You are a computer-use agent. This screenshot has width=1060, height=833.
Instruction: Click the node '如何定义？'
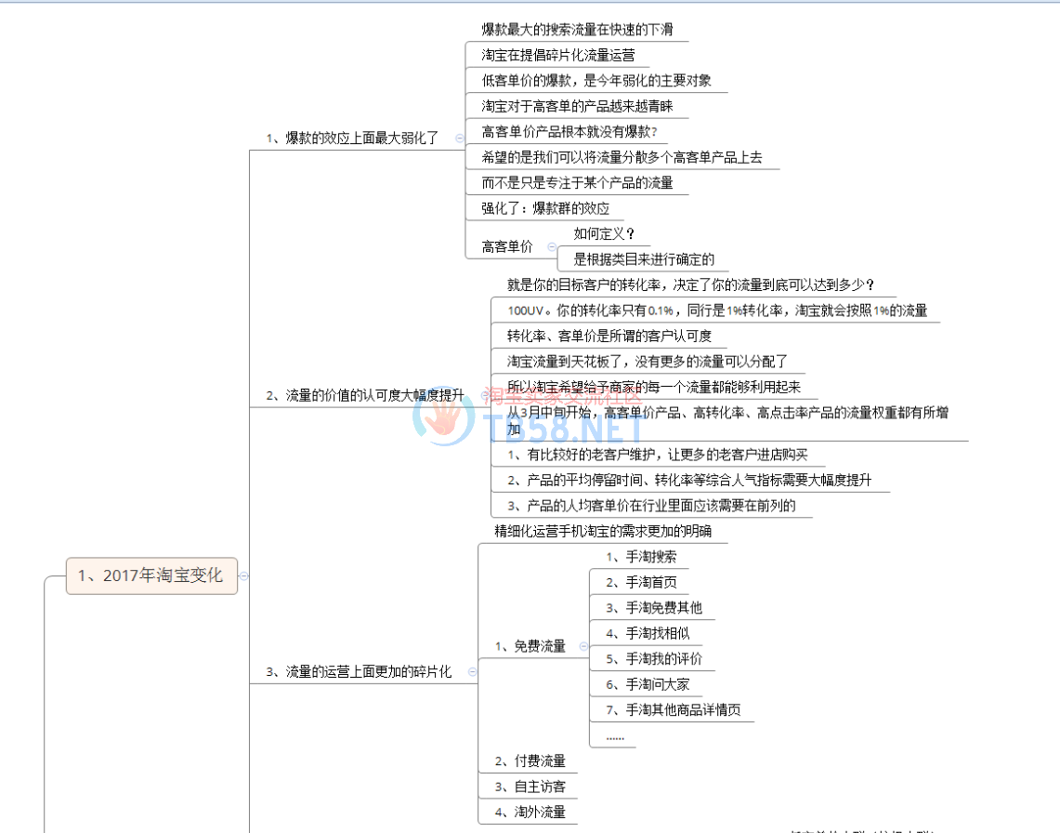[605, 234]
